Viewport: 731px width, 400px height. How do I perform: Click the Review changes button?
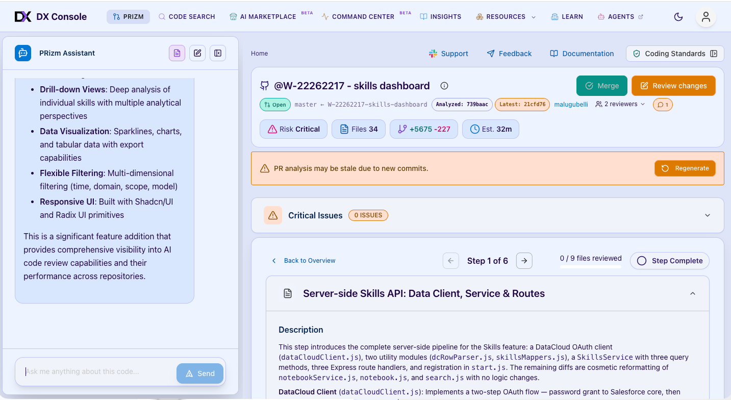673,86
